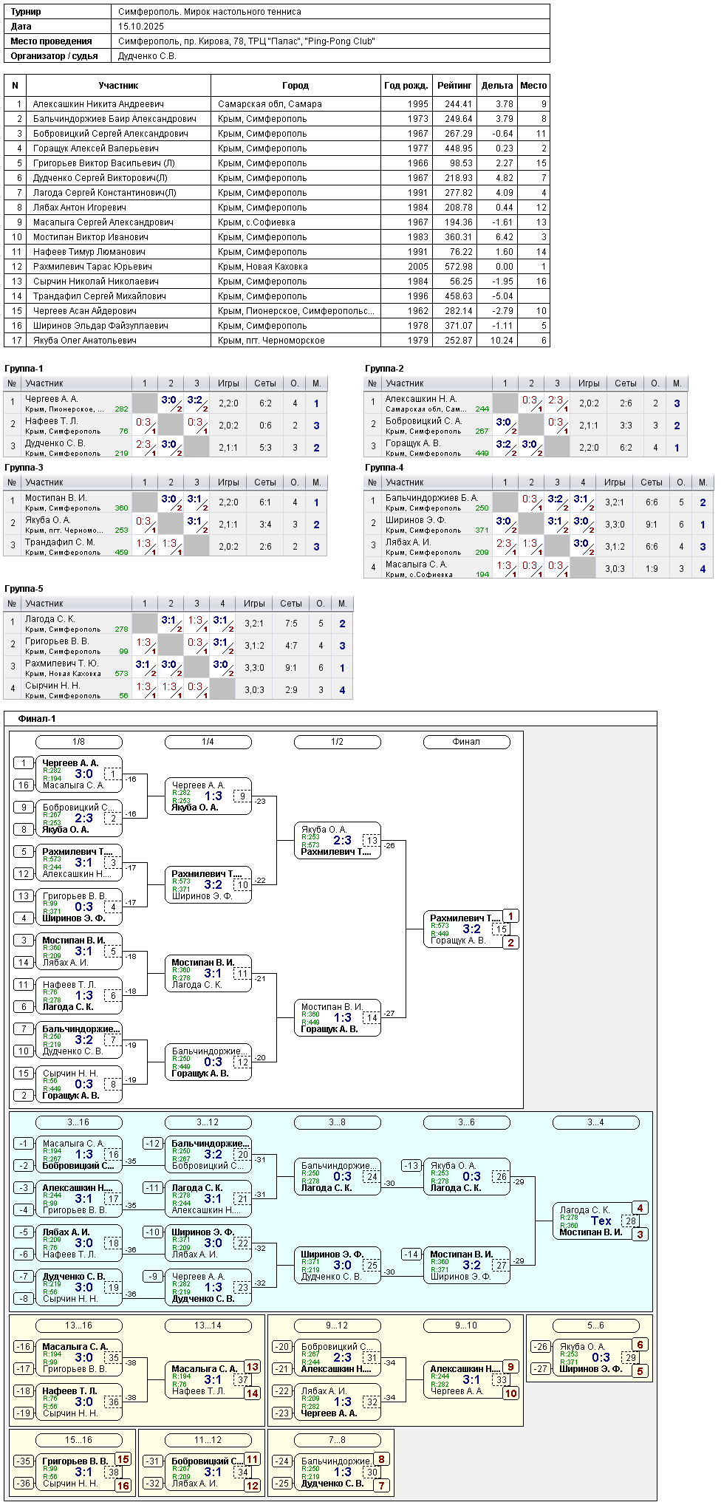
Task: Select participant Рахмилевич Тарас Юрьевич row
Action: [92, 267]
